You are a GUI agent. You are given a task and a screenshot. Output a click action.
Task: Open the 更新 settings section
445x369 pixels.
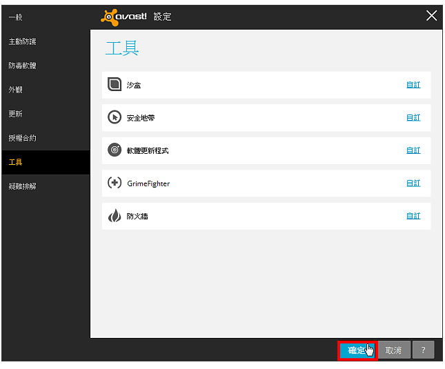click(x=46, y=114)
